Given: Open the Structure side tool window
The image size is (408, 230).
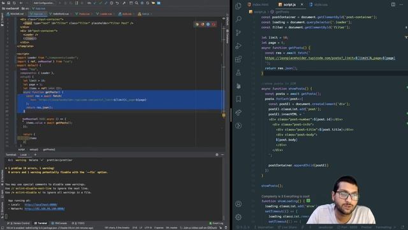Looking at the screenshot, I should 2,210.
